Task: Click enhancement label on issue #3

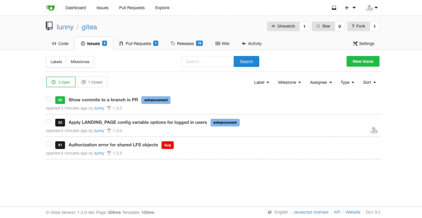Action: point(156,100)
